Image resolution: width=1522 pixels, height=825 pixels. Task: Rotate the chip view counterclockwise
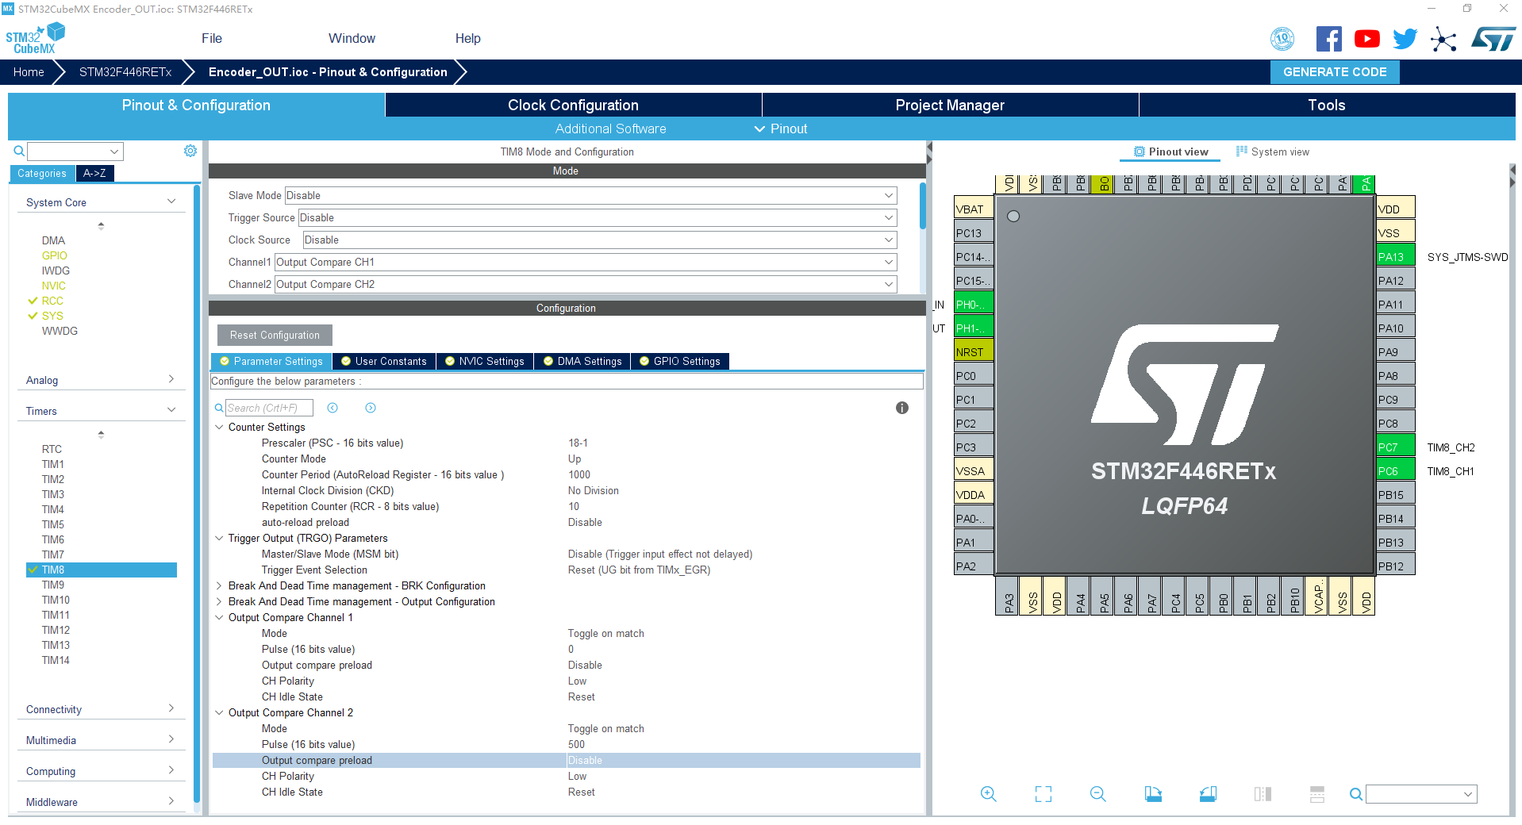click(x=1208, y=794)
